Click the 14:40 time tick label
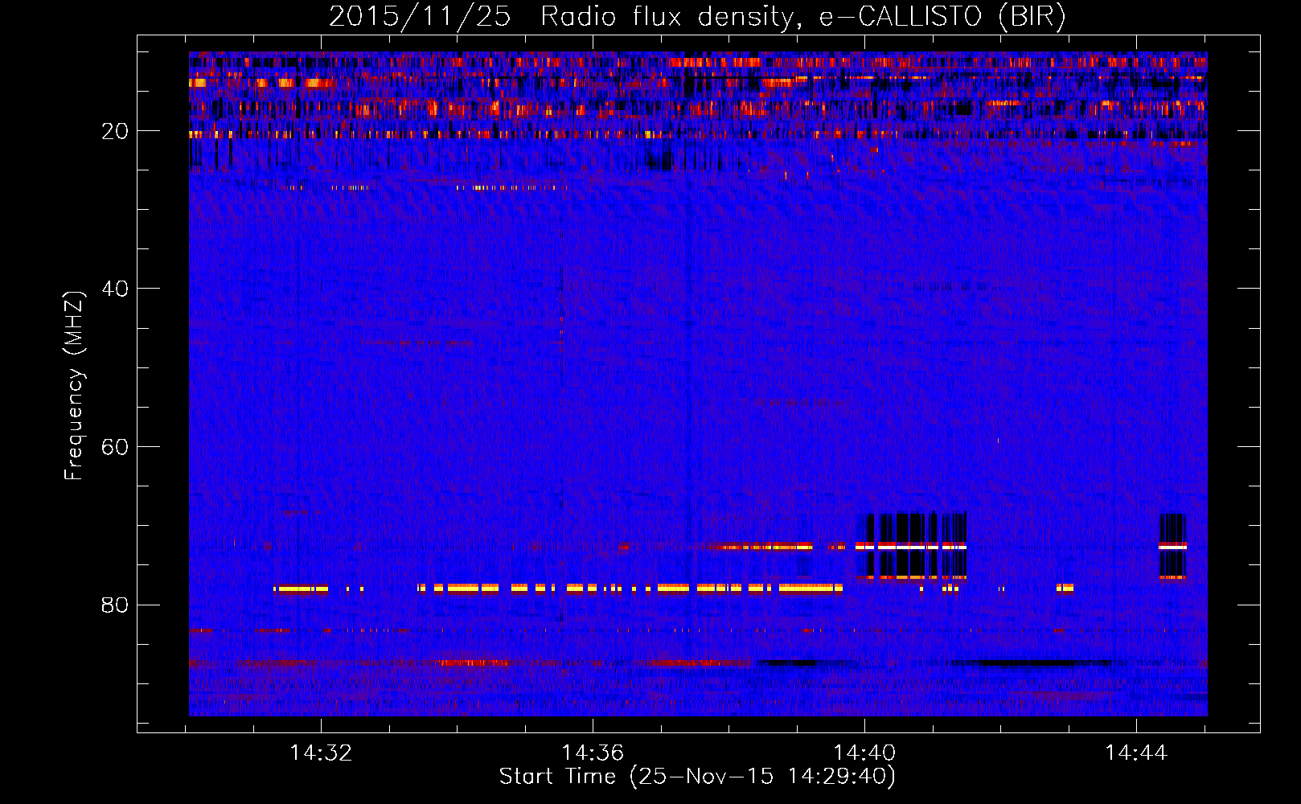Image resolution: width=1301 pixels, height=804 pixels. coord(864,753)
